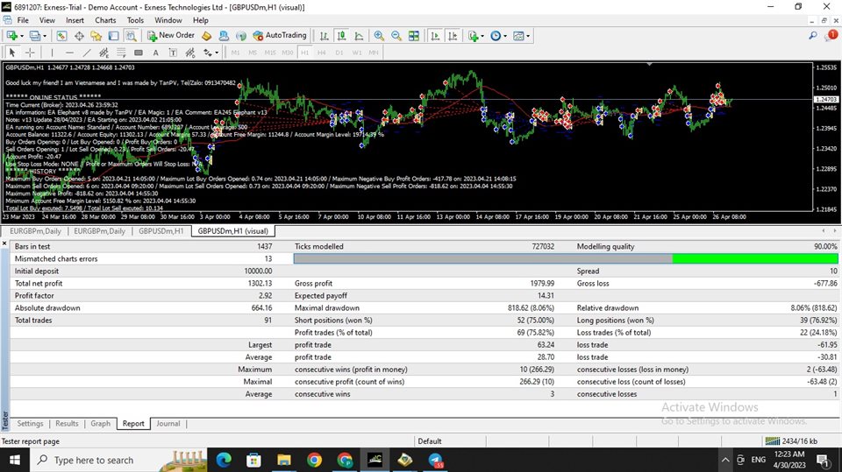Viewport: 842px width, 472px height.
Task: Switch chart to bar chart
Action: click(324, 36)
